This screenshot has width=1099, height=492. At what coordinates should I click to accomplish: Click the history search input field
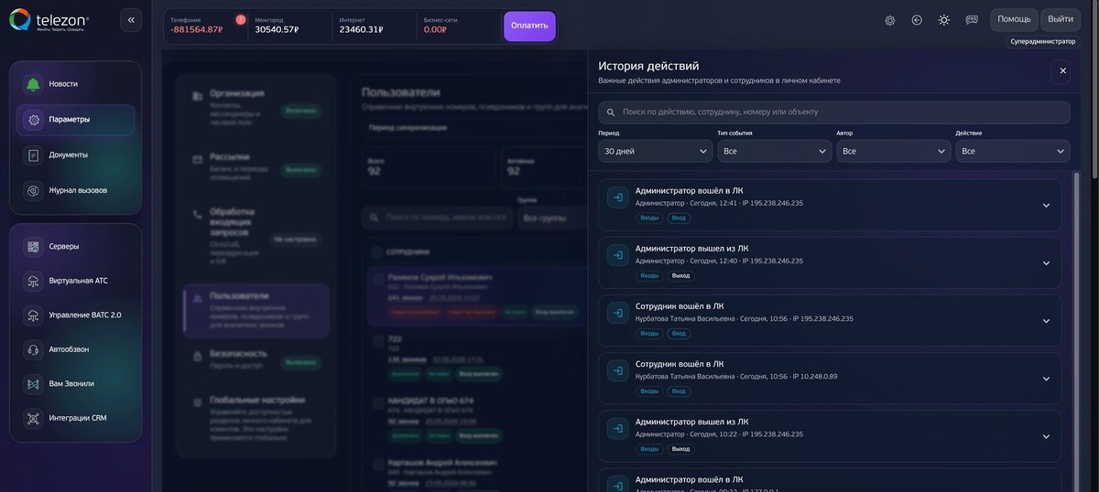[833, 112]
